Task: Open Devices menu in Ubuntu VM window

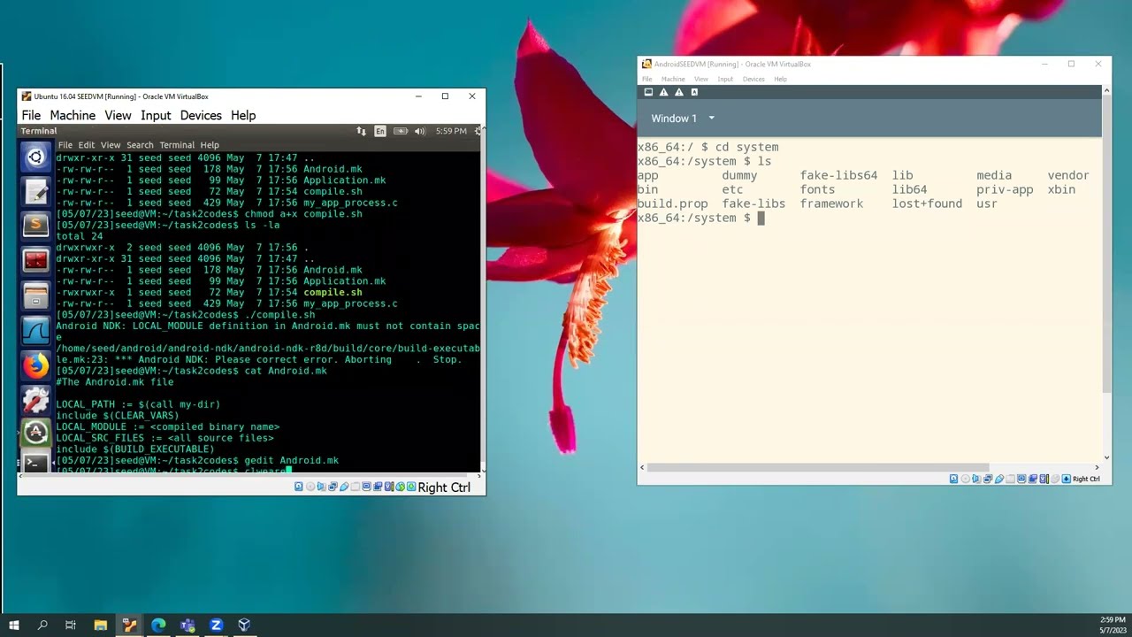Action: tap(201, 115)
